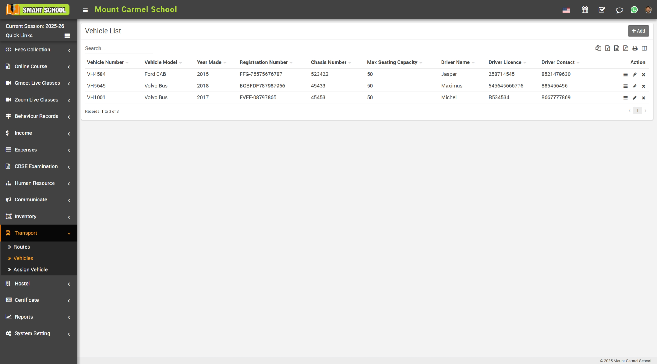The image size is (657, 364).
Task: Expand the Fees Collection menu
Action: (39, 50)
